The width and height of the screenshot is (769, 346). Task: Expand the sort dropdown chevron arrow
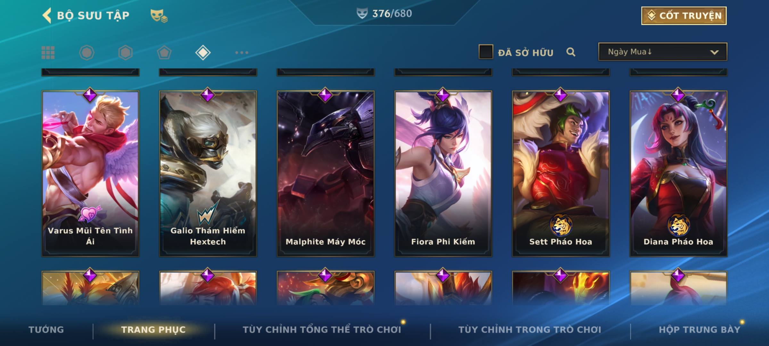pyautogui.click(x=714, y=52)
